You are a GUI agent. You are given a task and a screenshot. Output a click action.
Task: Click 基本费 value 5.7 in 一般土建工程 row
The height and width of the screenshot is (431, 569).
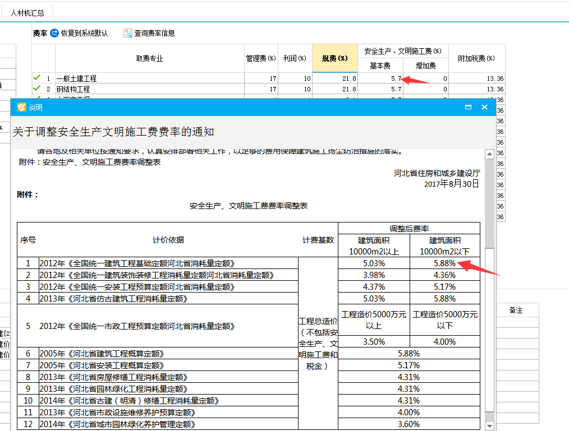point(380,78)
